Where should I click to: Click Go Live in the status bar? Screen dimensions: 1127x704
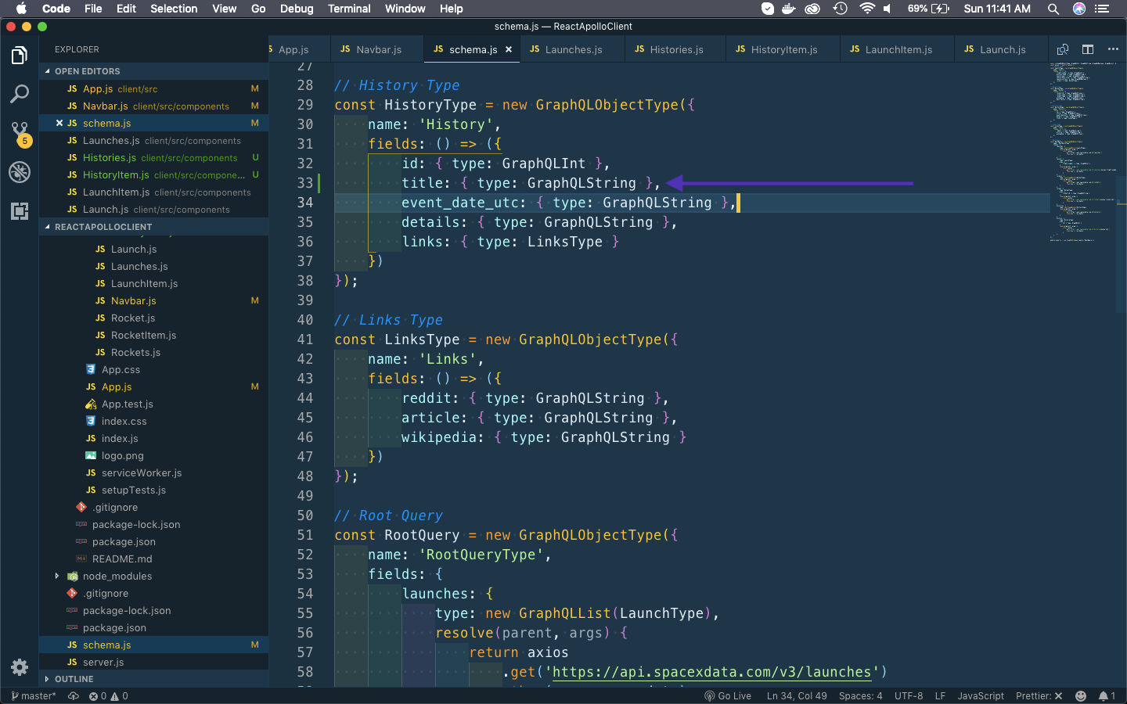[x=728, y=696]
